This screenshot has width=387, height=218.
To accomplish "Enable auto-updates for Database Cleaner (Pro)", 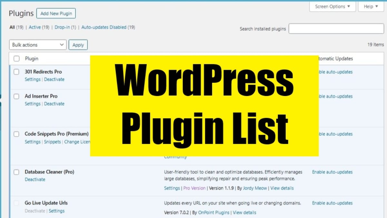I will click(332, 172).
